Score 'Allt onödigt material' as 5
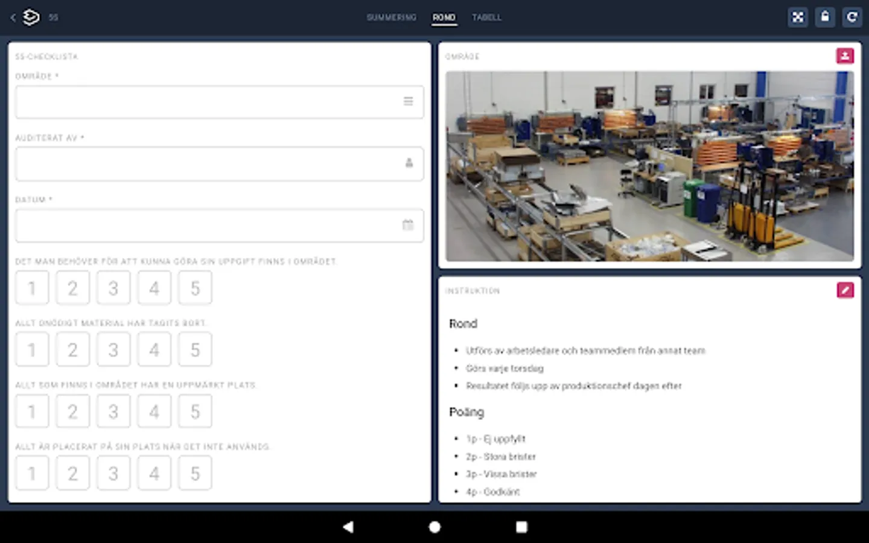869x543 pixels. click(x=195, y=349)
